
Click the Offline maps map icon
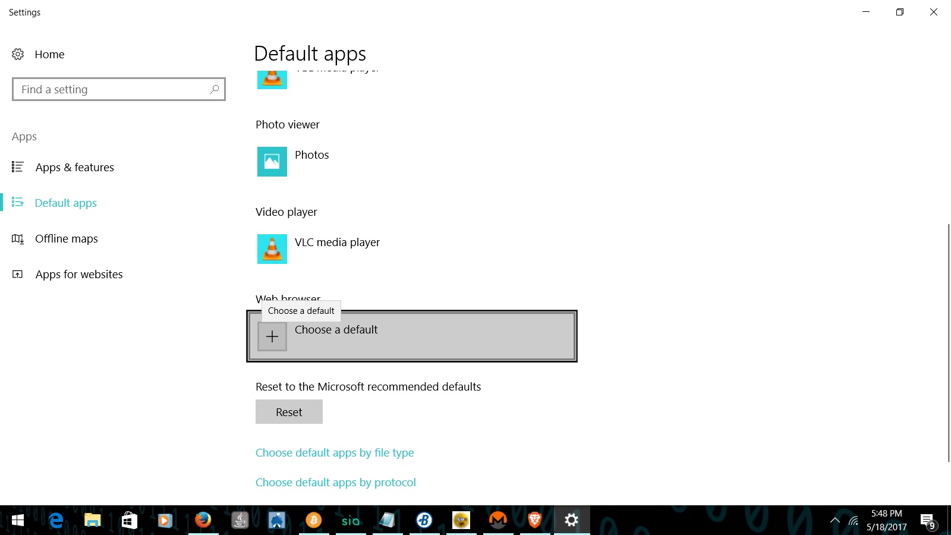[x=18, y=238]
